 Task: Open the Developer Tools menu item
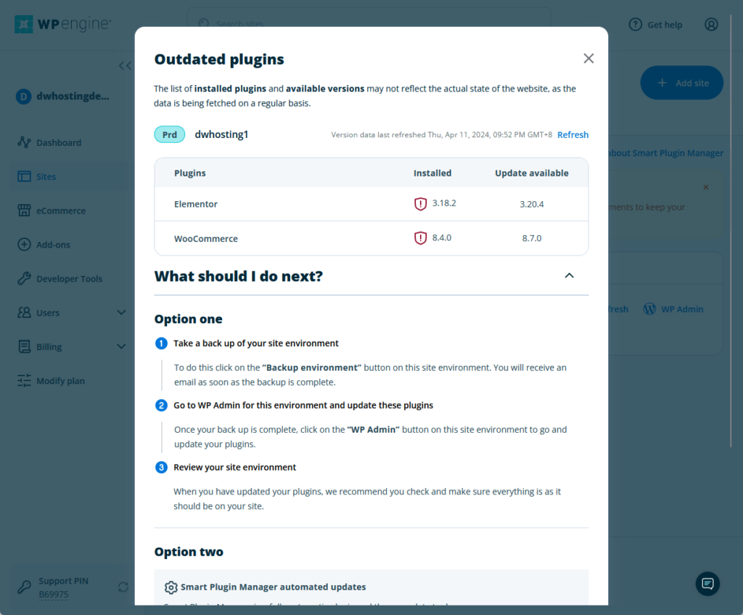tap(69, 279)
